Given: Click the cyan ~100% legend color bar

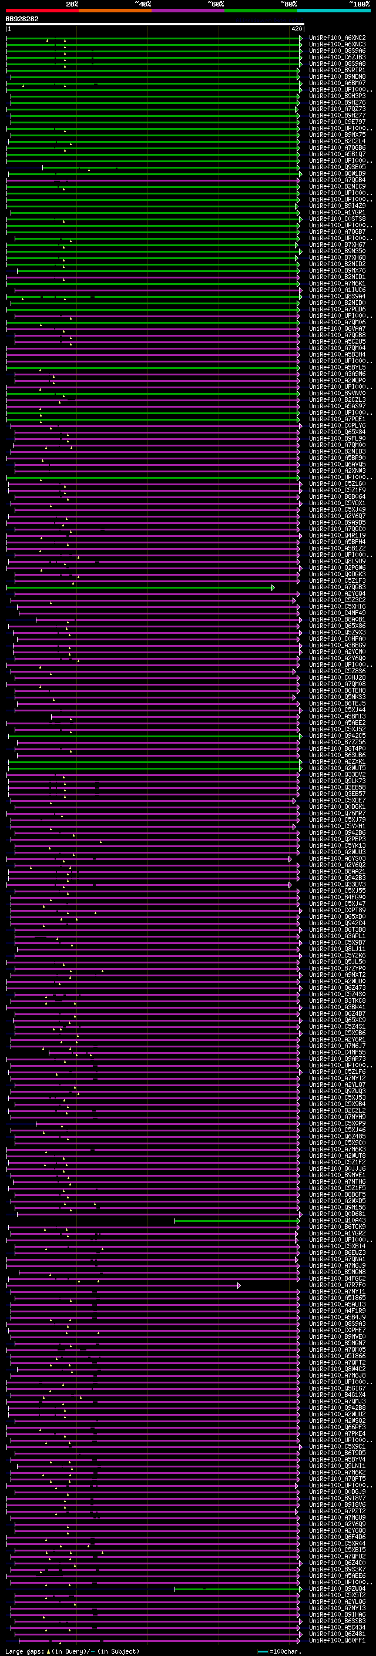Looking at the screenshot, I should click(x=334, y=11).
